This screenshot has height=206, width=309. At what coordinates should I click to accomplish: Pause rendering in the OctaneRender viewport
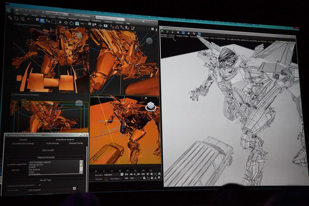tap(178, 32)
